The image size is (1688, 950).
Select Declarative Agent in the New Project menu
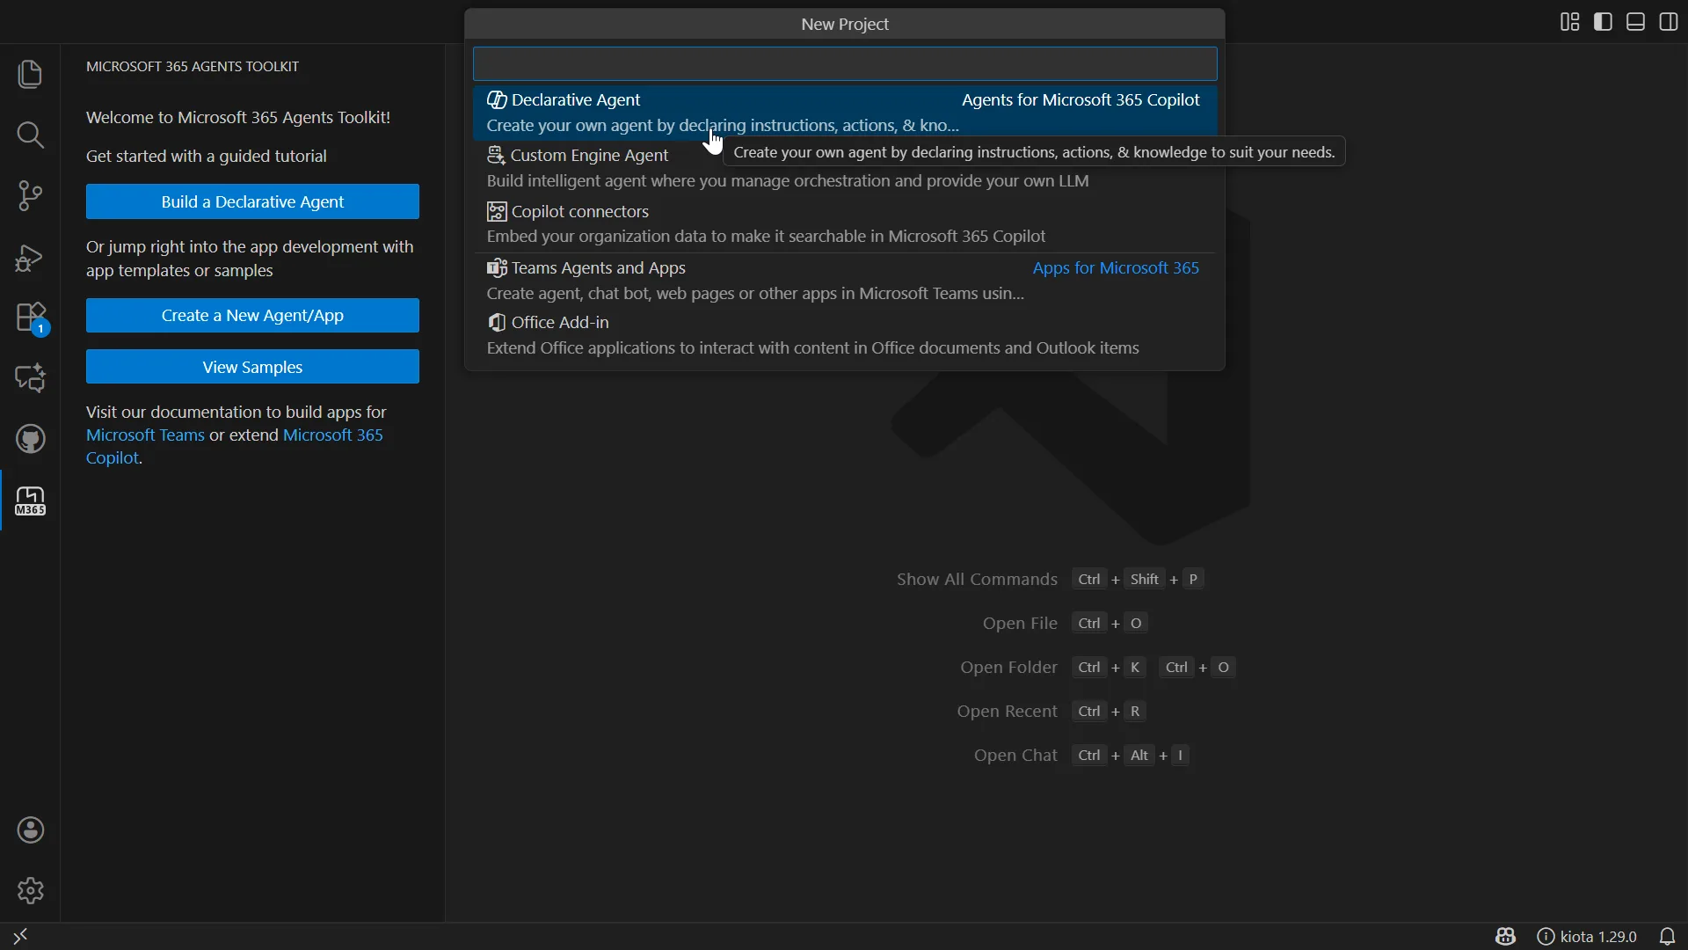(573, 99)
